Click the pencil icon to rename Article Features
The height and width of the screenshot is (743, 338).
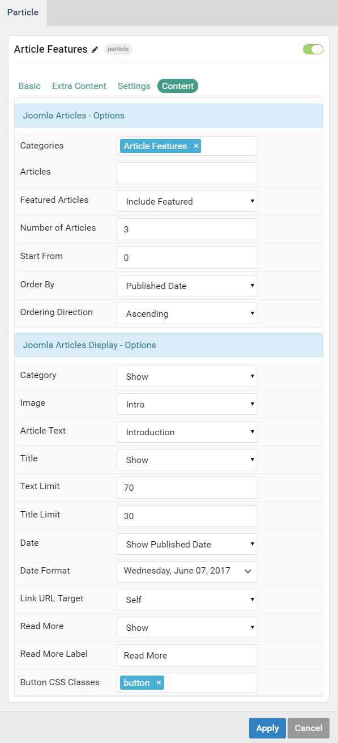(x=95, y=49)
